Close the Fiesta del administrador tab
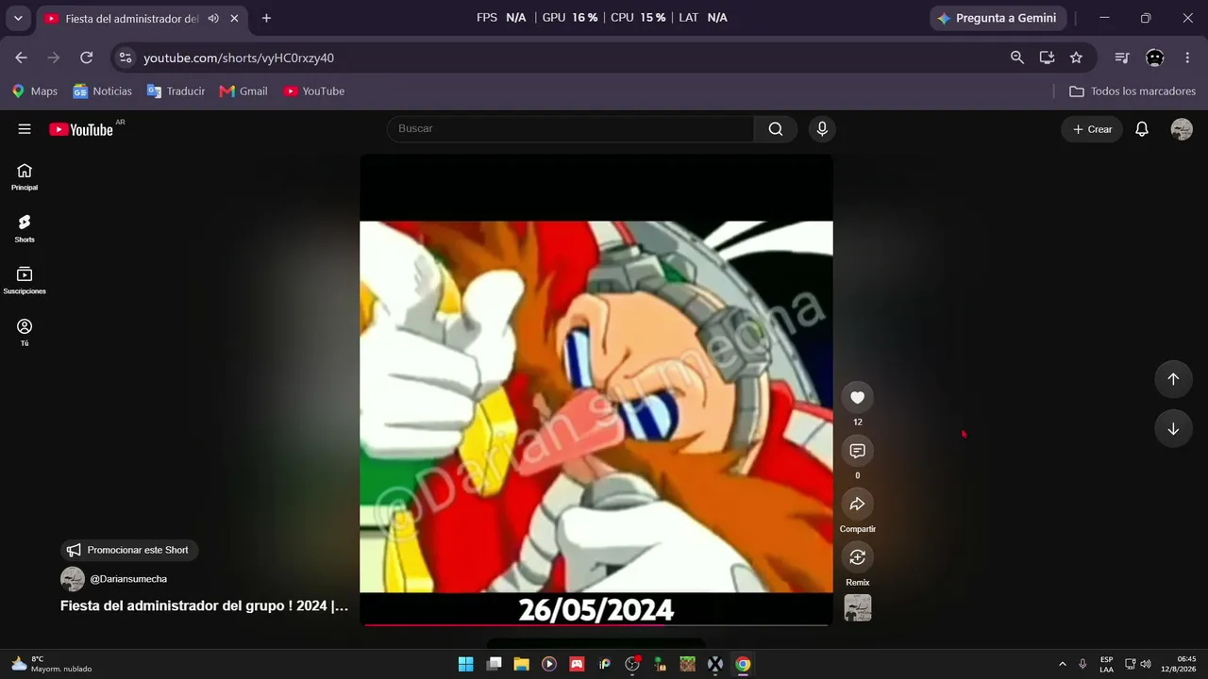Screen dimensions: 1208x679 point(234,18)
